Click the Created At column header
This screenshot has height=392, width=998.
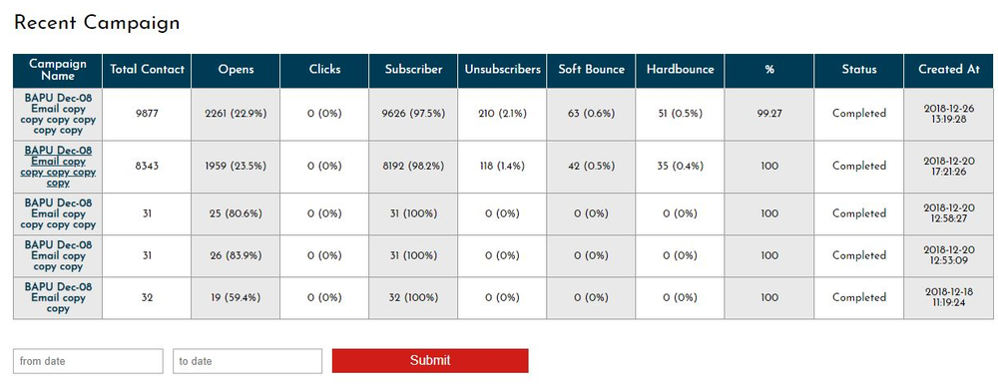pos(949,70)
